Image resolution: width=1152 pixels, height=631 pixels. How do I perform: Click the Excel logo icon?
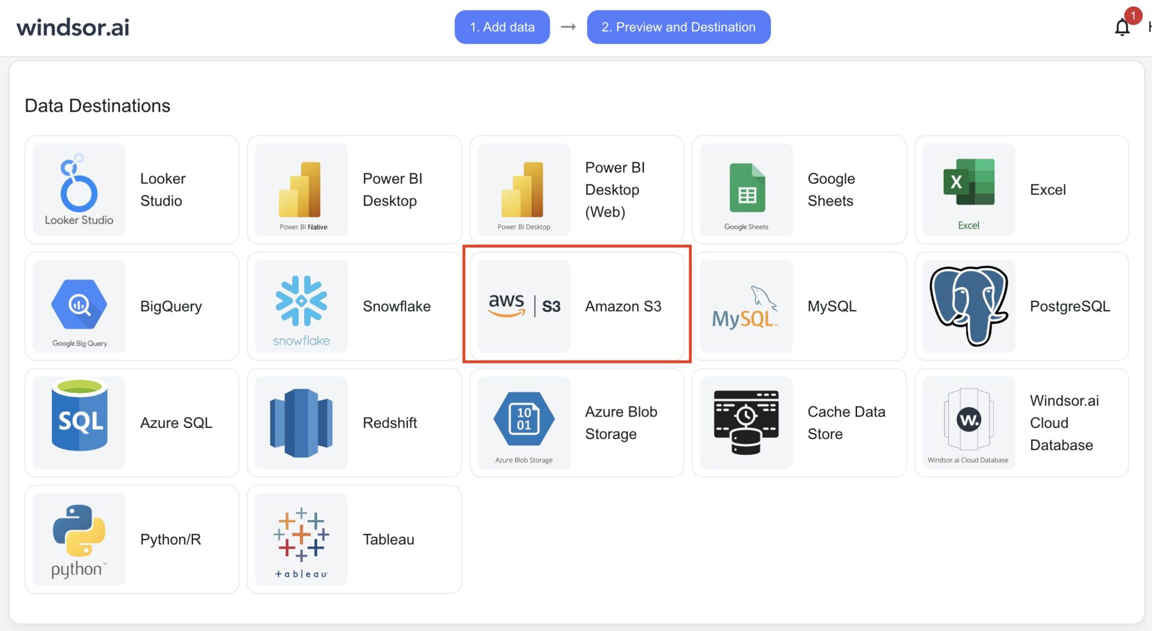pos(969,190)
